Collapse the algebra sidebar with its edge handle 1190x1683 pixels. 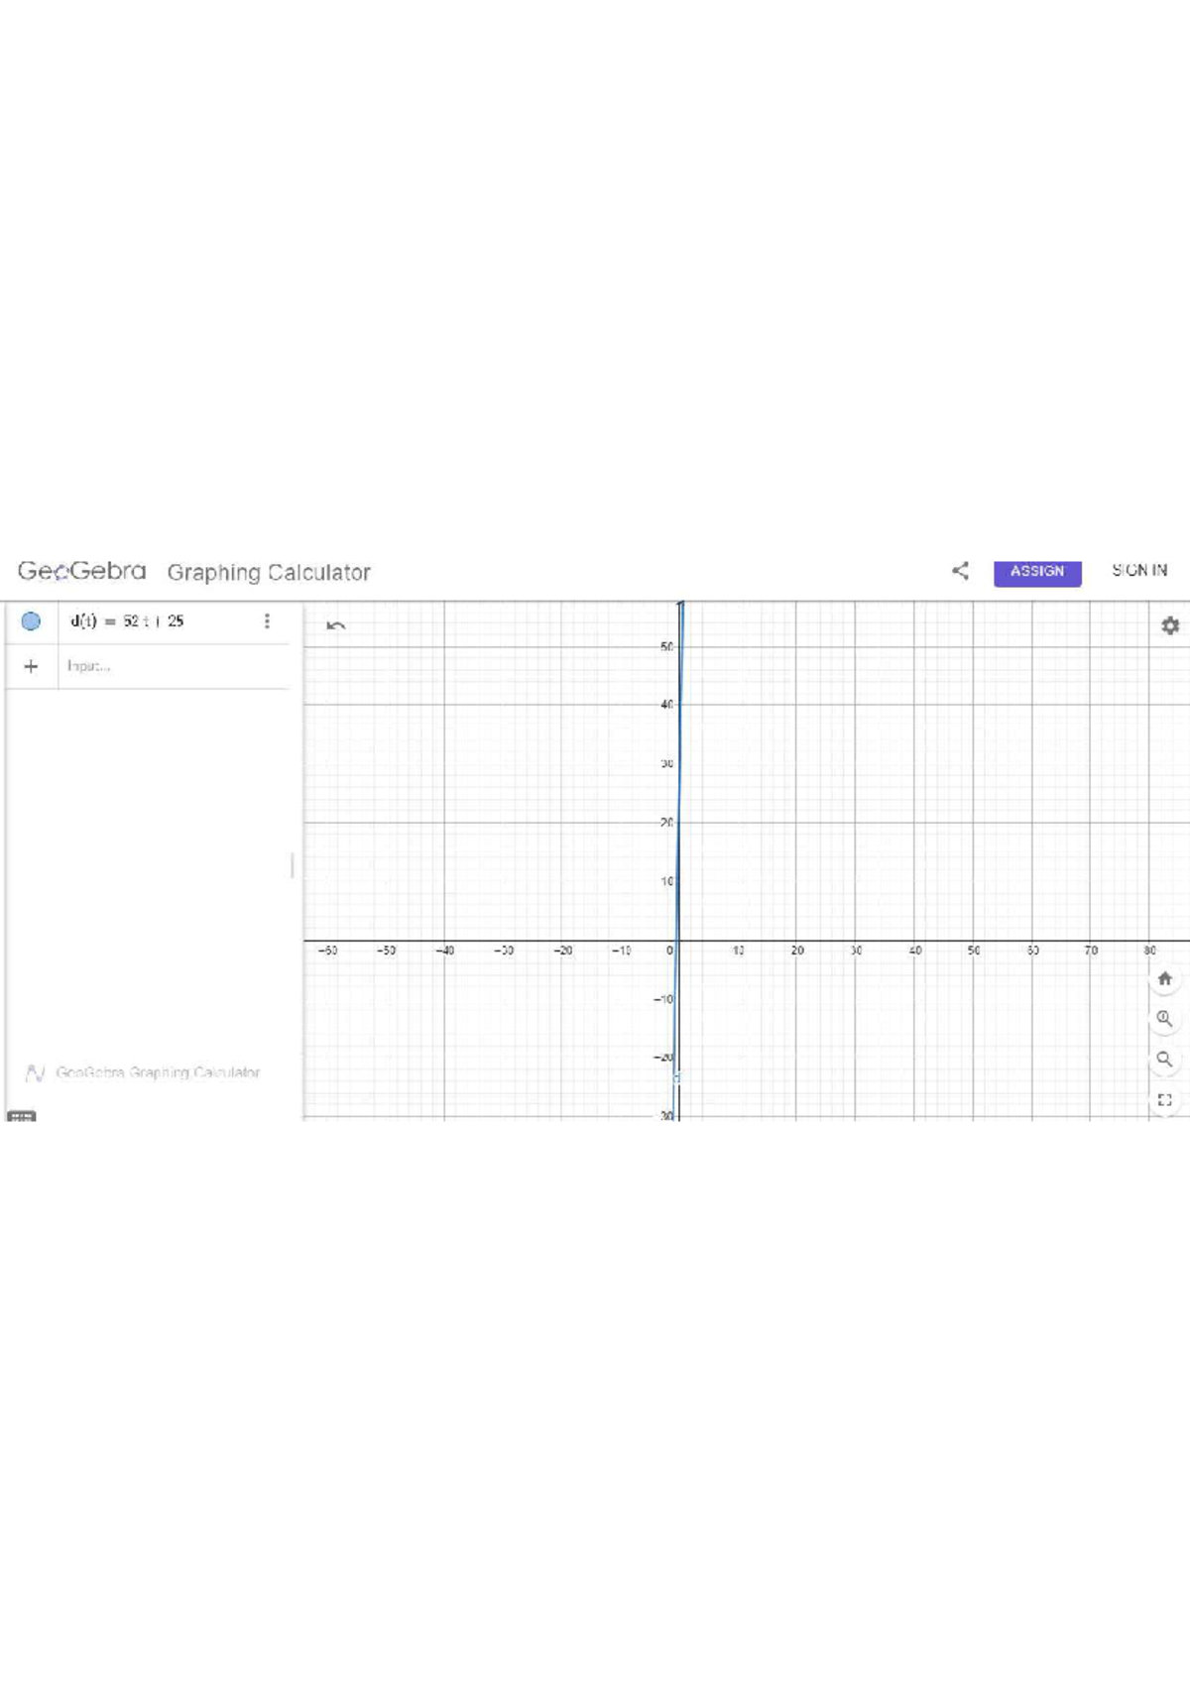[x=293, y=863]
